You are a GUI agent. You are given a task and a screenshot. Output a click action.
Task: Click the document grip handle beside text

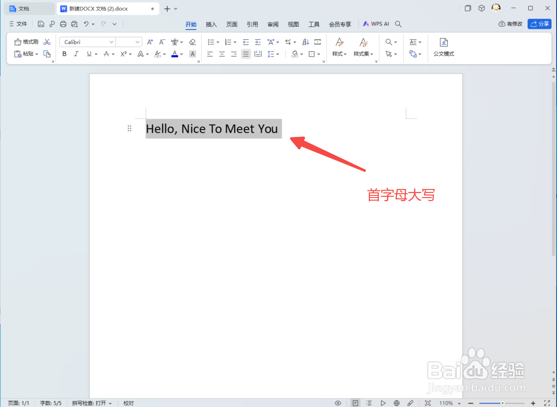pos(129,128)
